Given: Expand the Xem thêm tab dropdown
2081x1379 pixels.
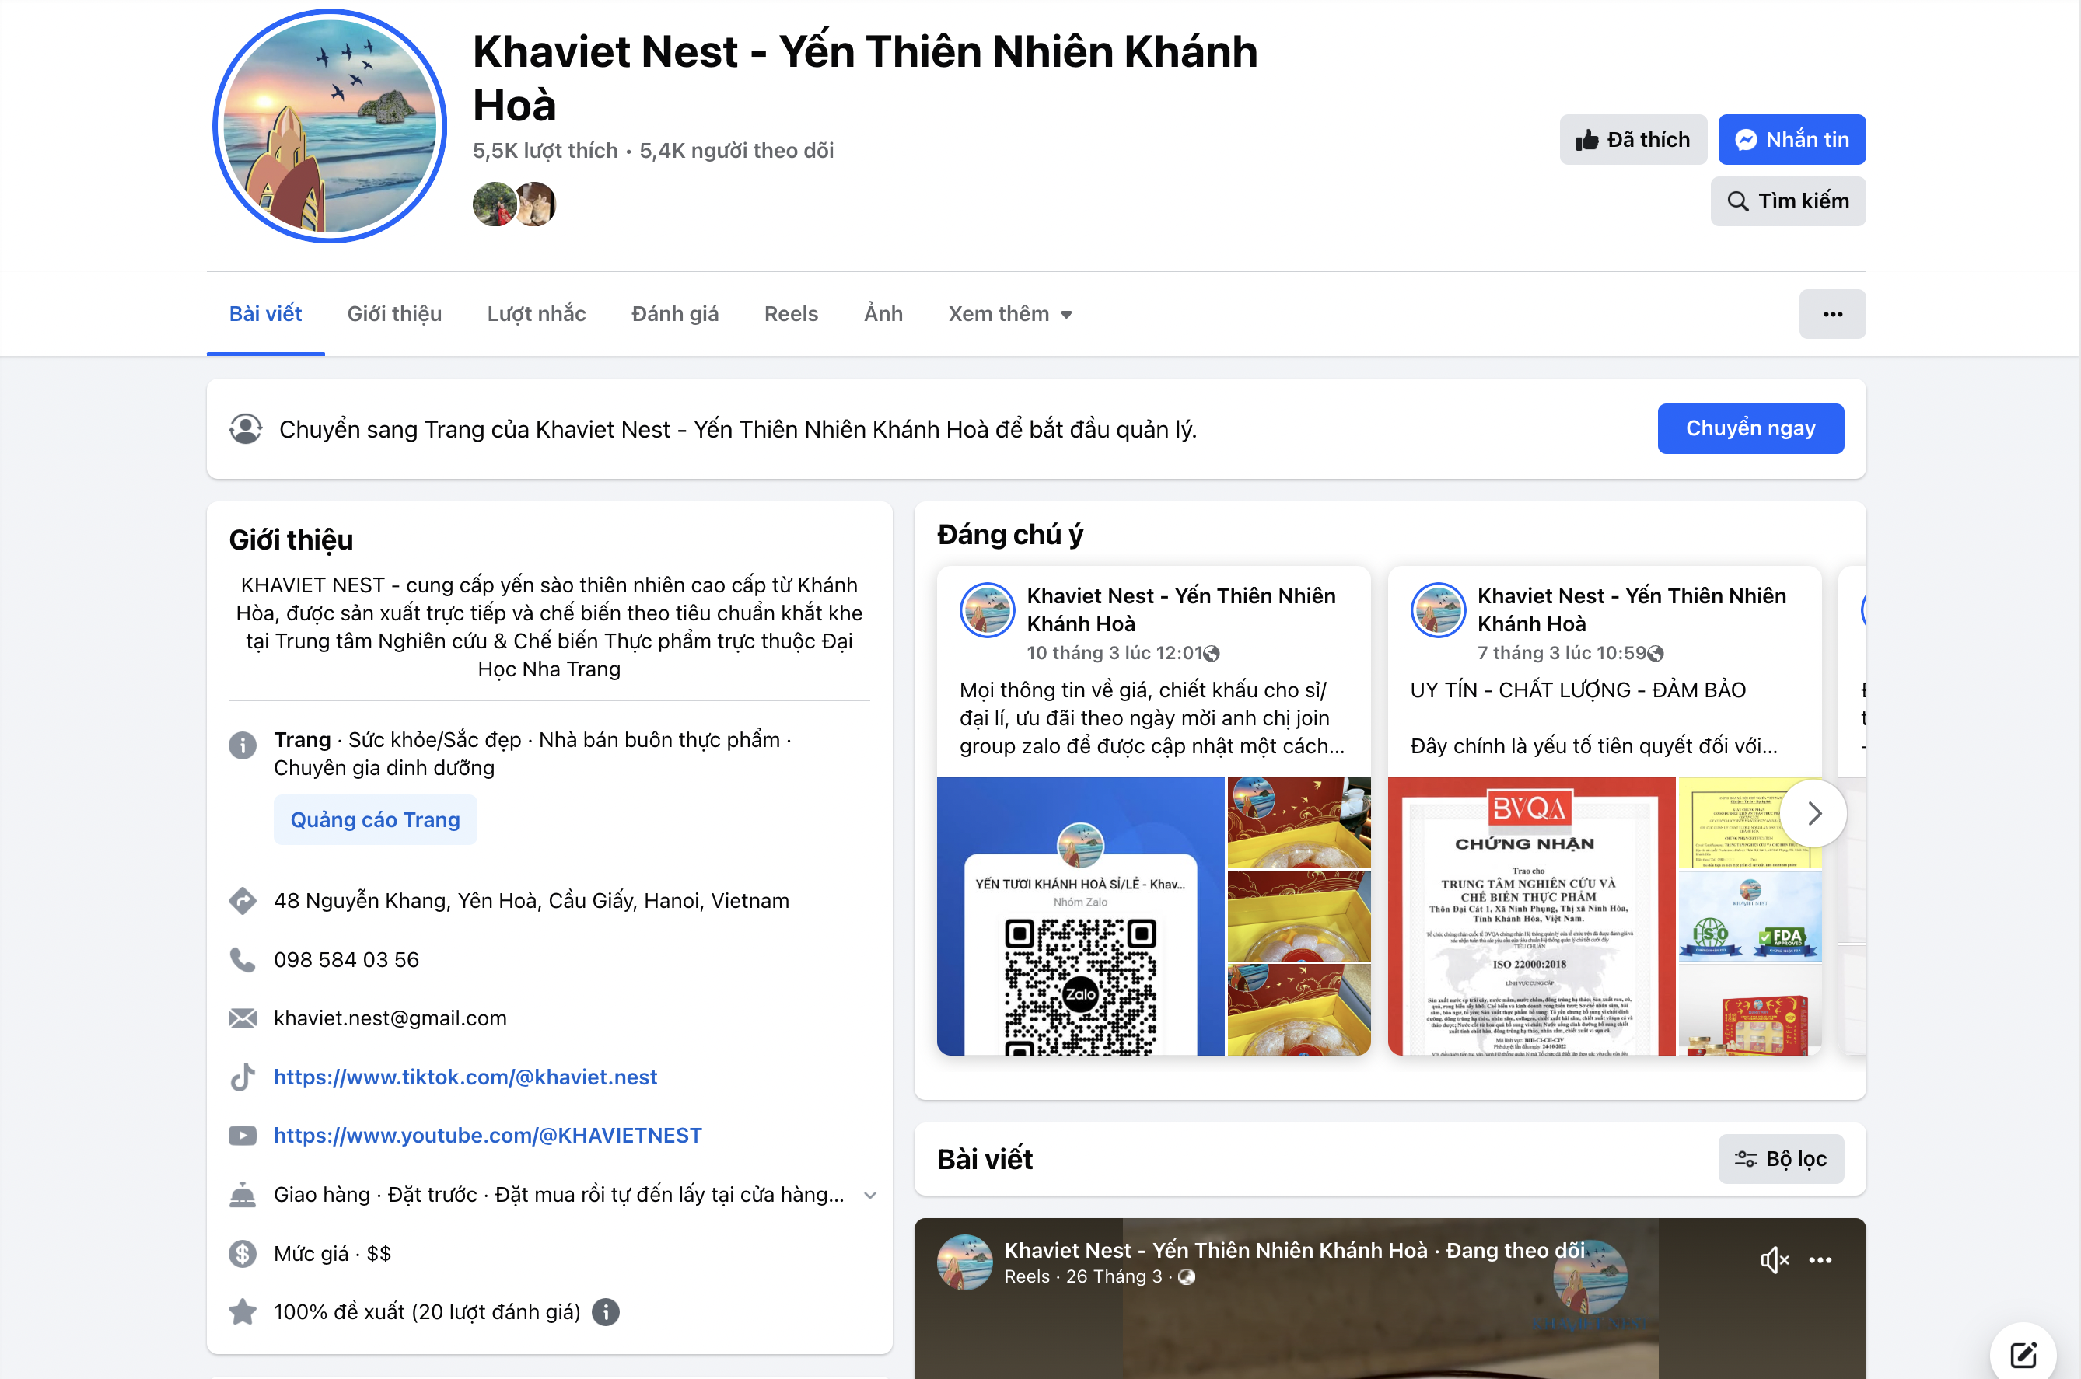Looking at the screenshot, I should click(x=1009, y=314).
